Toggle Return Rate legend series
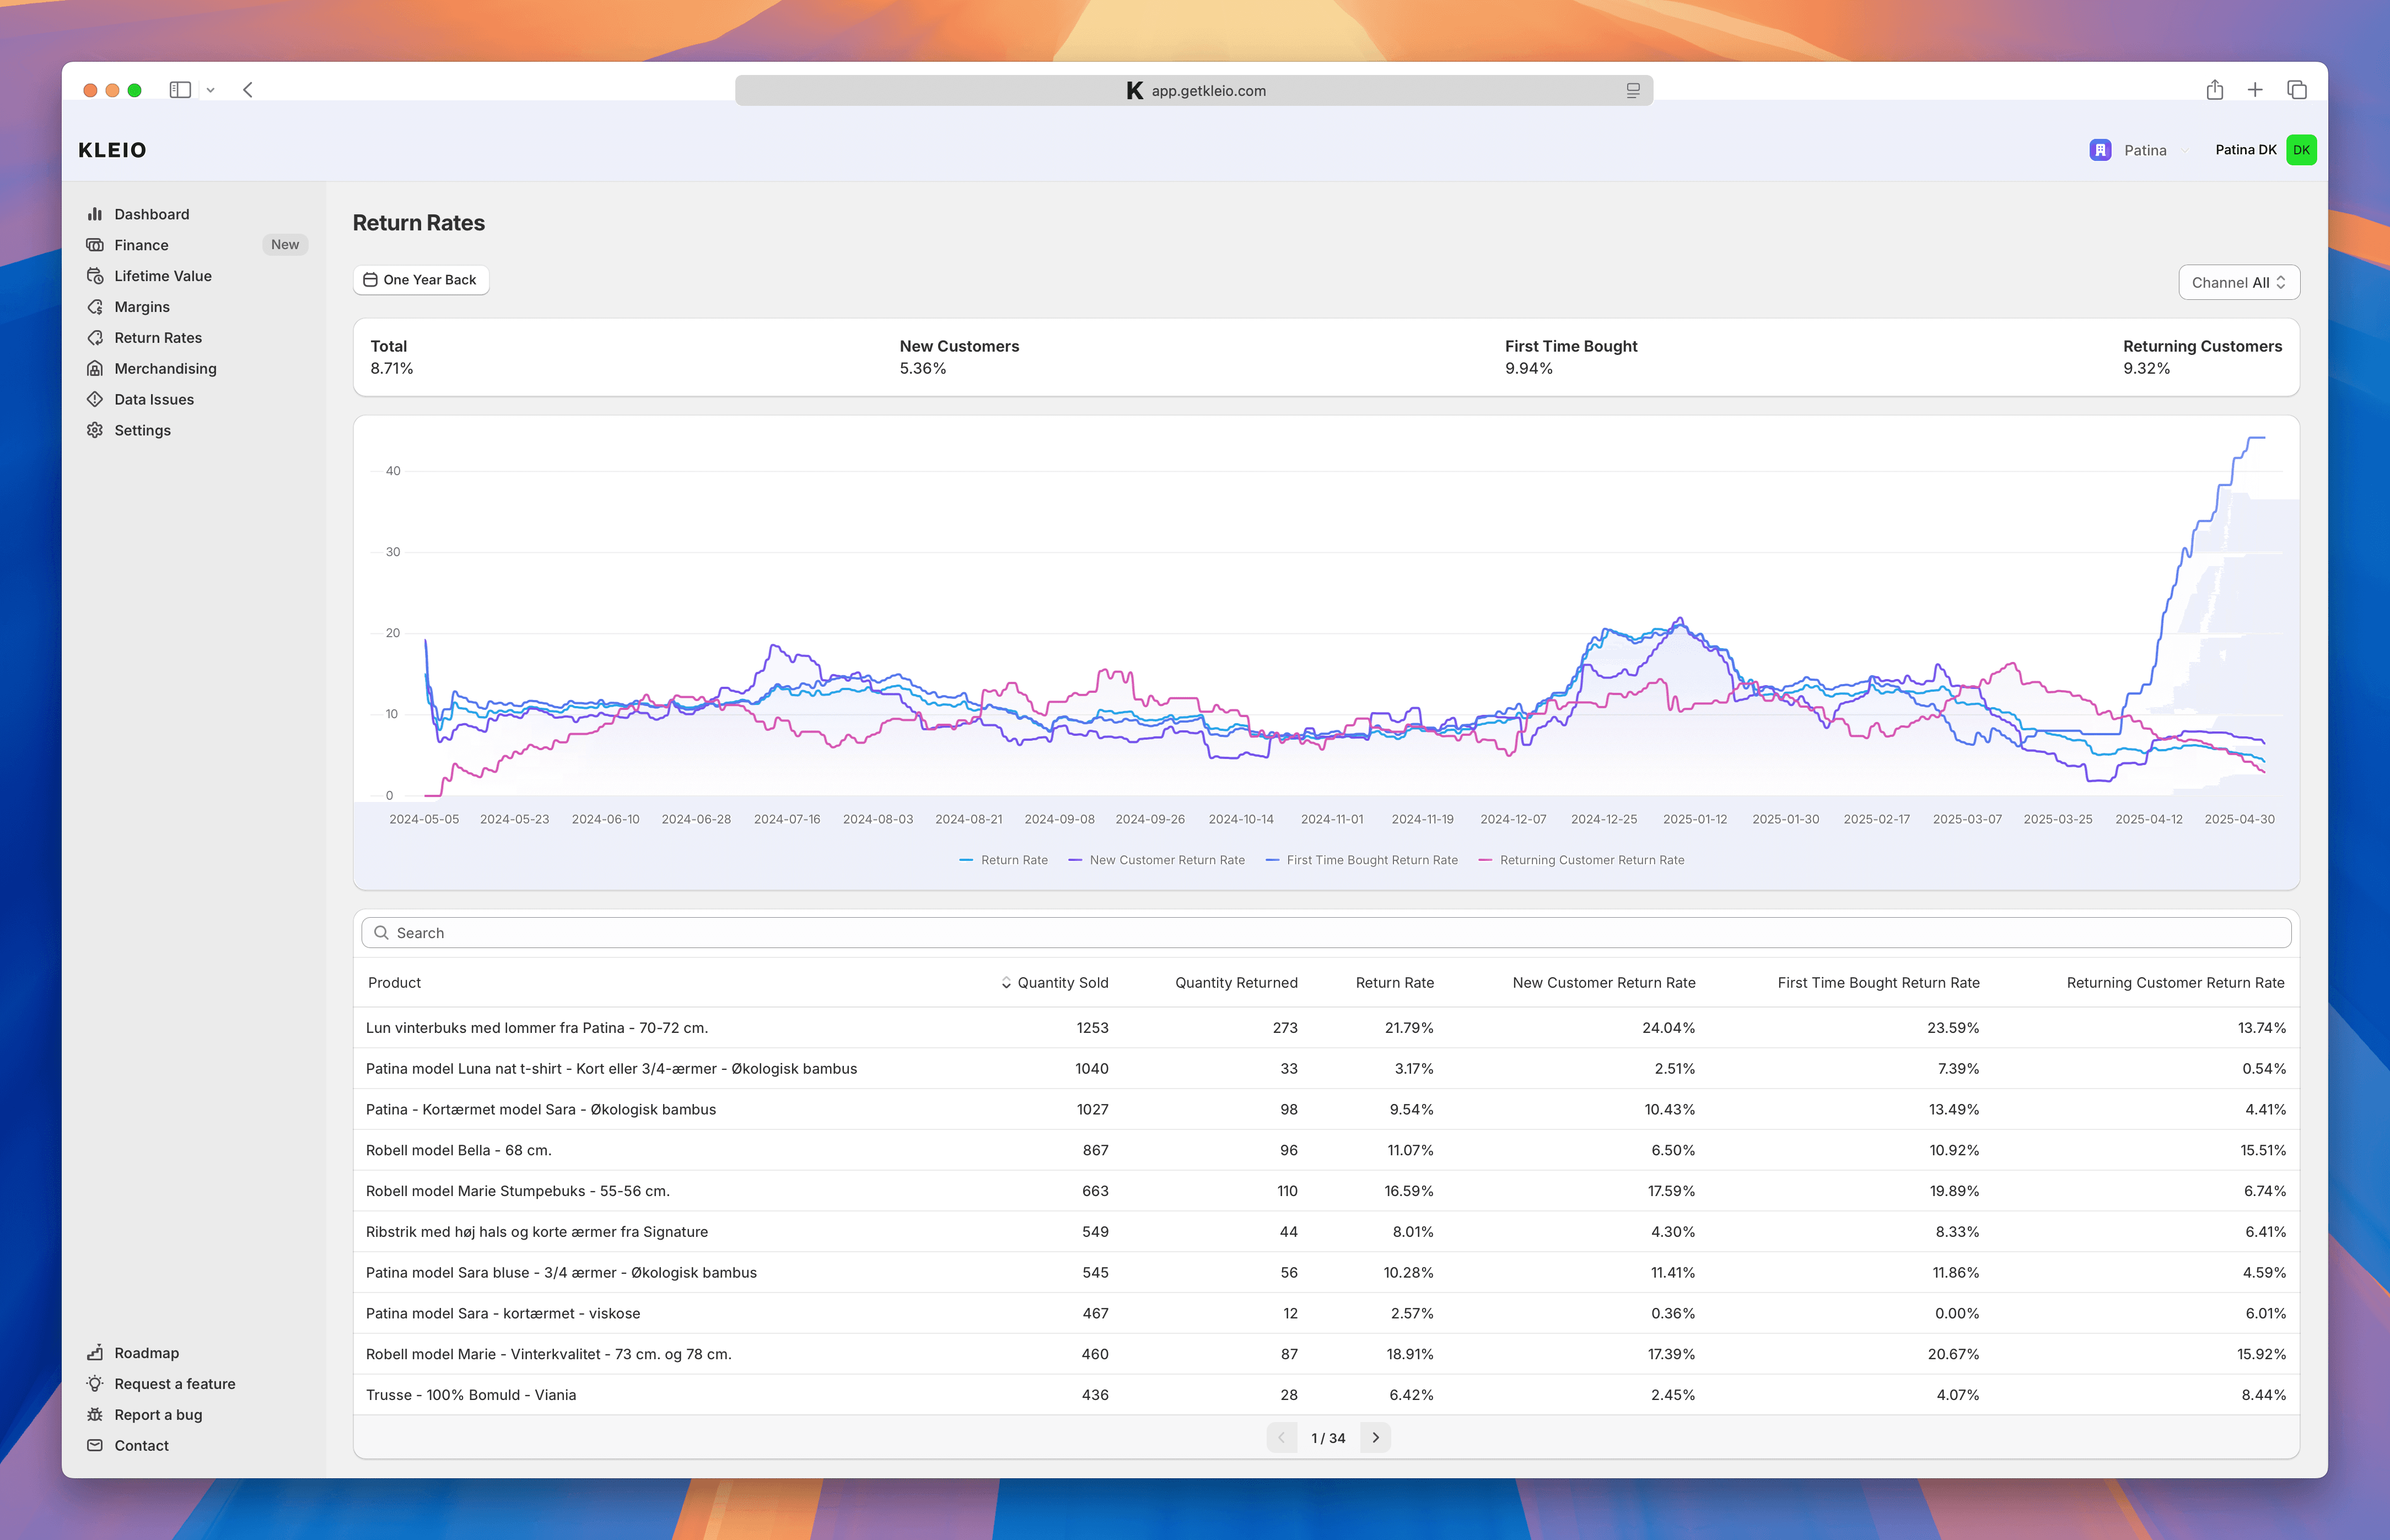The image size is (2390, 1540). (1004, 860)
